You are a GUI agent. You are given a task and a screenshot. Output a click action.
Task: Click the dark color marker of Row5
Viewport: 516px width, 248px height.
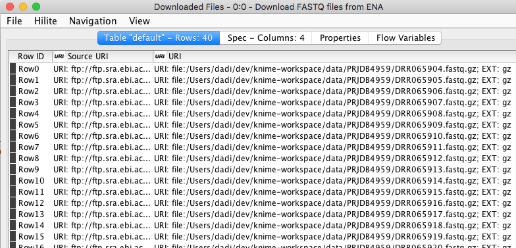(13, 125)
